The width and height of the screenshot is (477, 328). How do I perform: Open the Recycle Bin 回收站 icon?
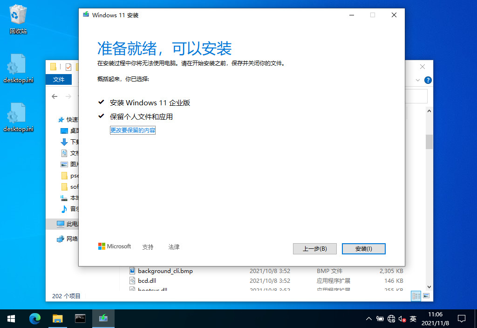click(x=18, y=20)
